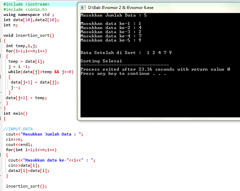The width and height of the screenshot is (240, 191).
Task: Click the 'int temp,i,j;' line
Action: (x=21, y=46)
